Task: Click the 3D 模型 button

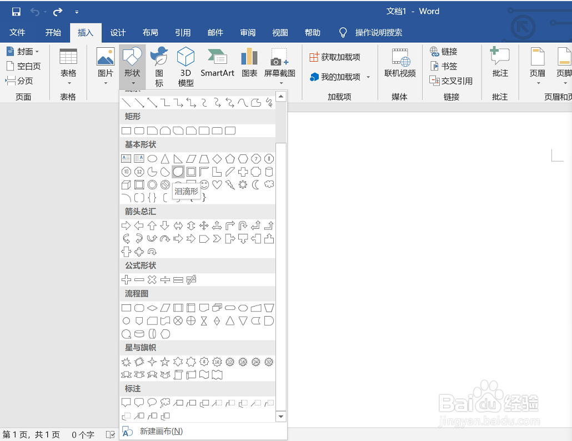Action: click(x=185, y=67)
